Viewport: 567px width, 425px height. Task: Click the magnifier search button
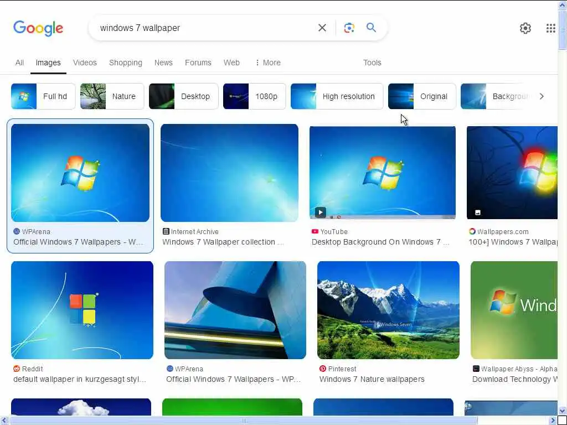[x=371, y=28]
